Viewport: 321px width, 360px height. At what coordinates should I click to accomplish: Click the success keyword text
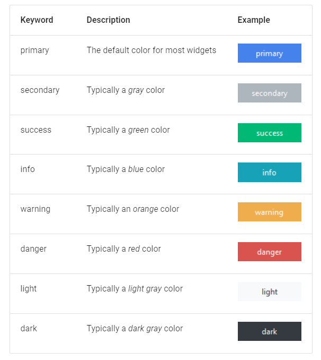point(35,130)
